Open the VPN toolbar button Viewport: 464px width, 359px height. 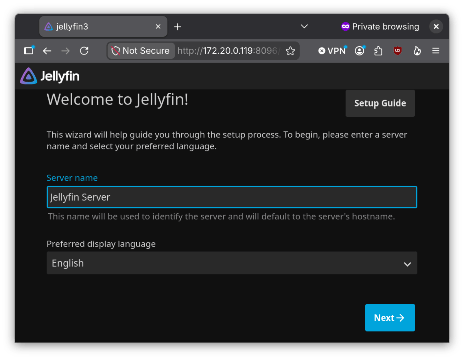(x=332, y=51)
